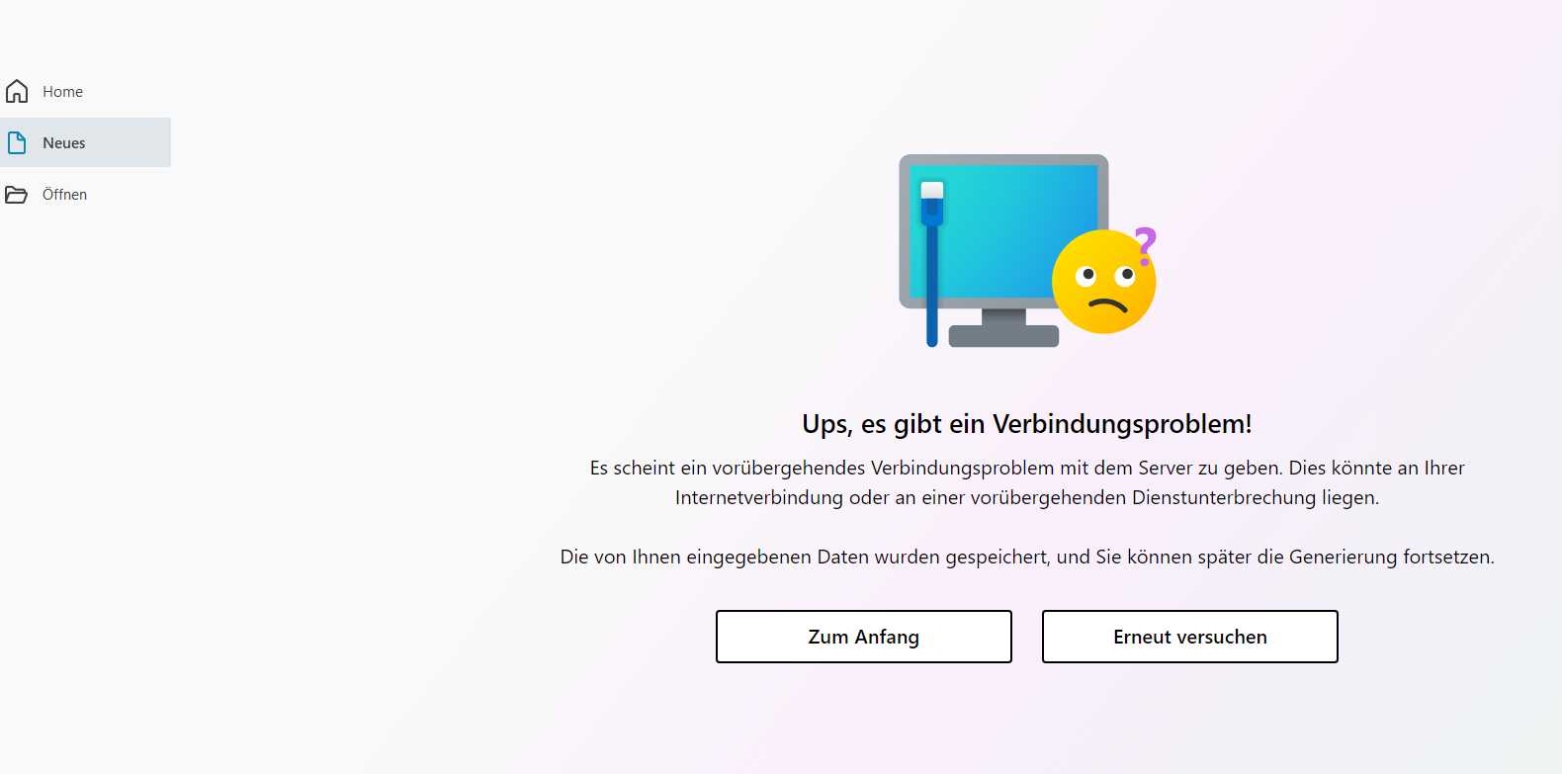Click the word Internetverbindung in the message

(x=759, y=497)
